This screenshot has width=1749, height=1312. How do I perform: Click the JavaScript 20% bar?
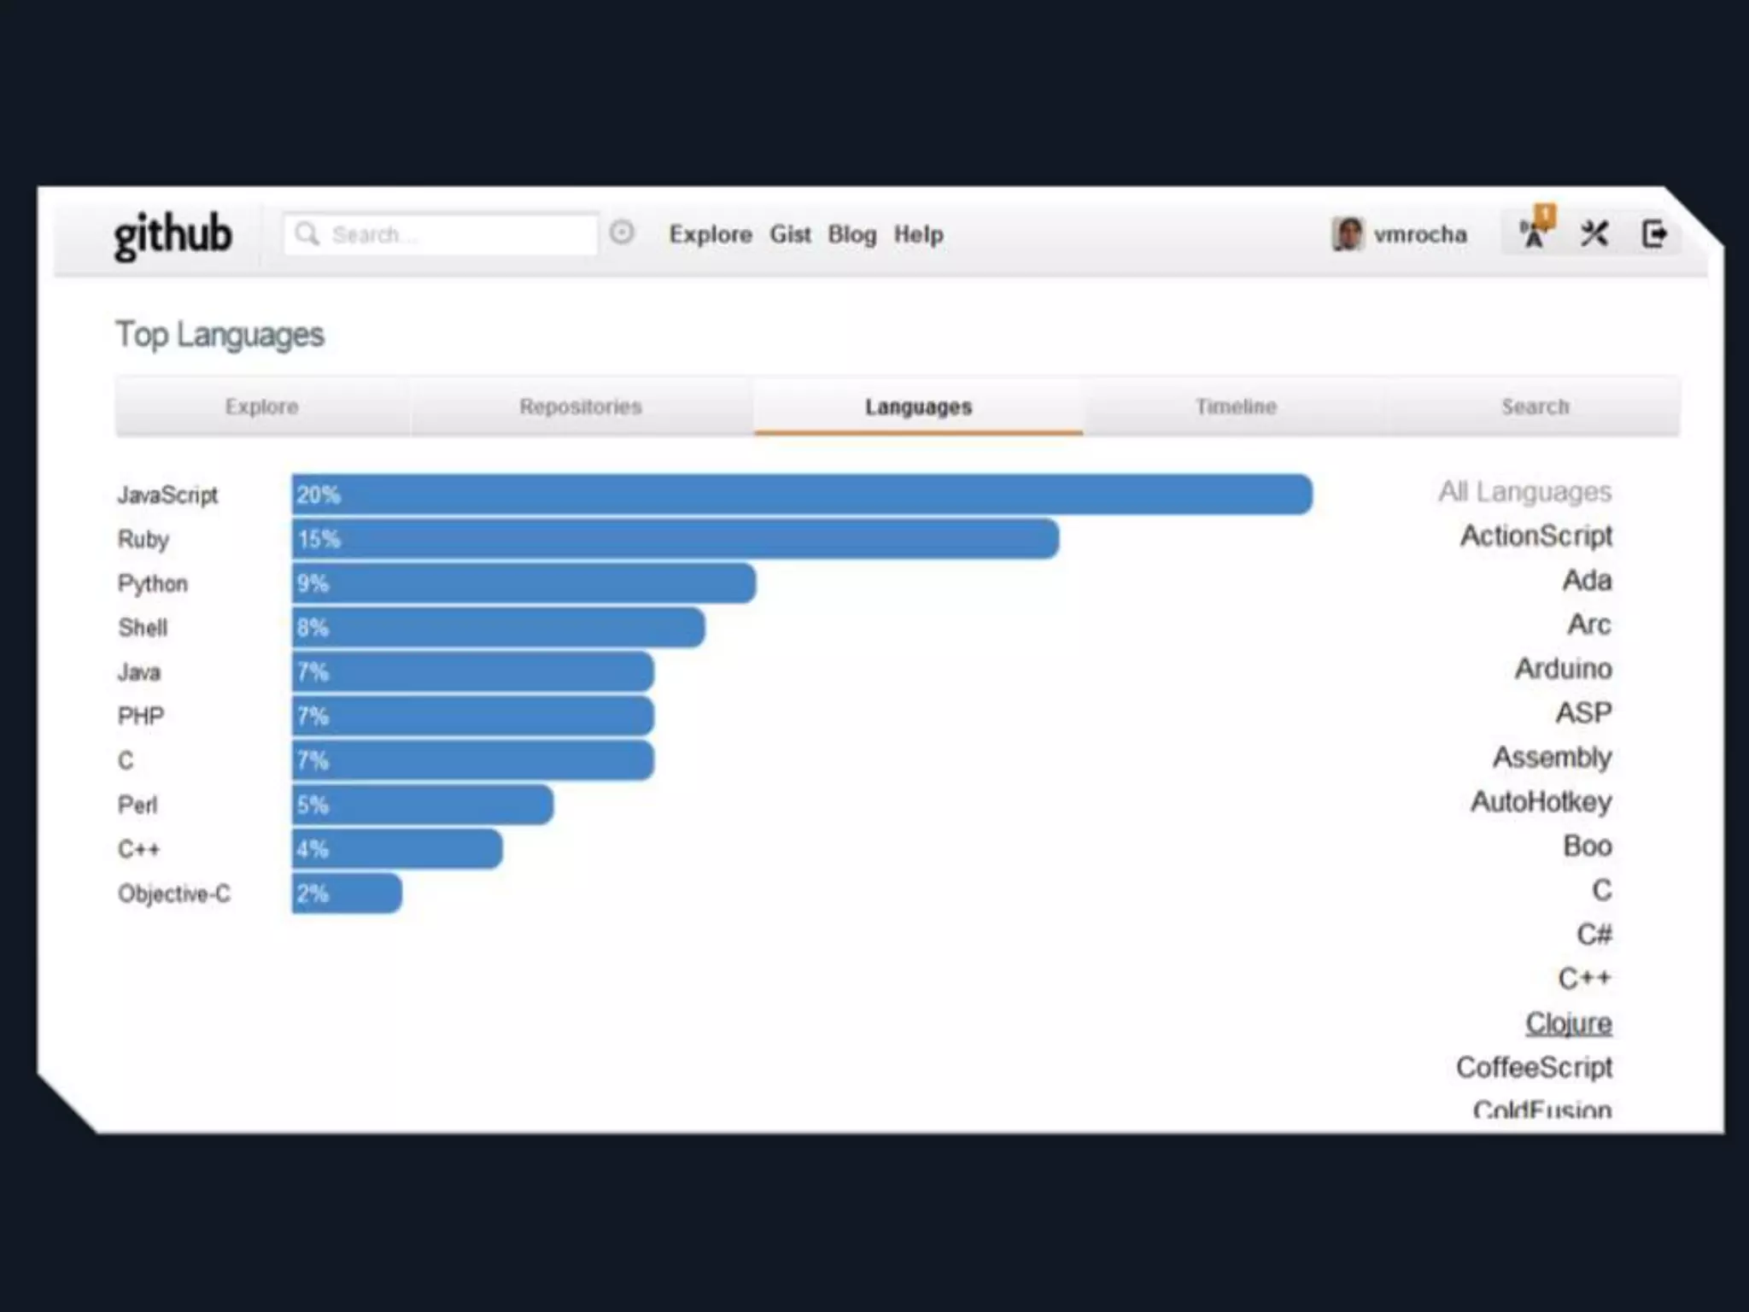pos(801,495)
